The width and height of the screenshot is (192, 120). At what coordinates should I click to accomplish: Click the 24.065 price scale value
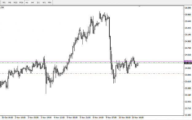(188, 68)
